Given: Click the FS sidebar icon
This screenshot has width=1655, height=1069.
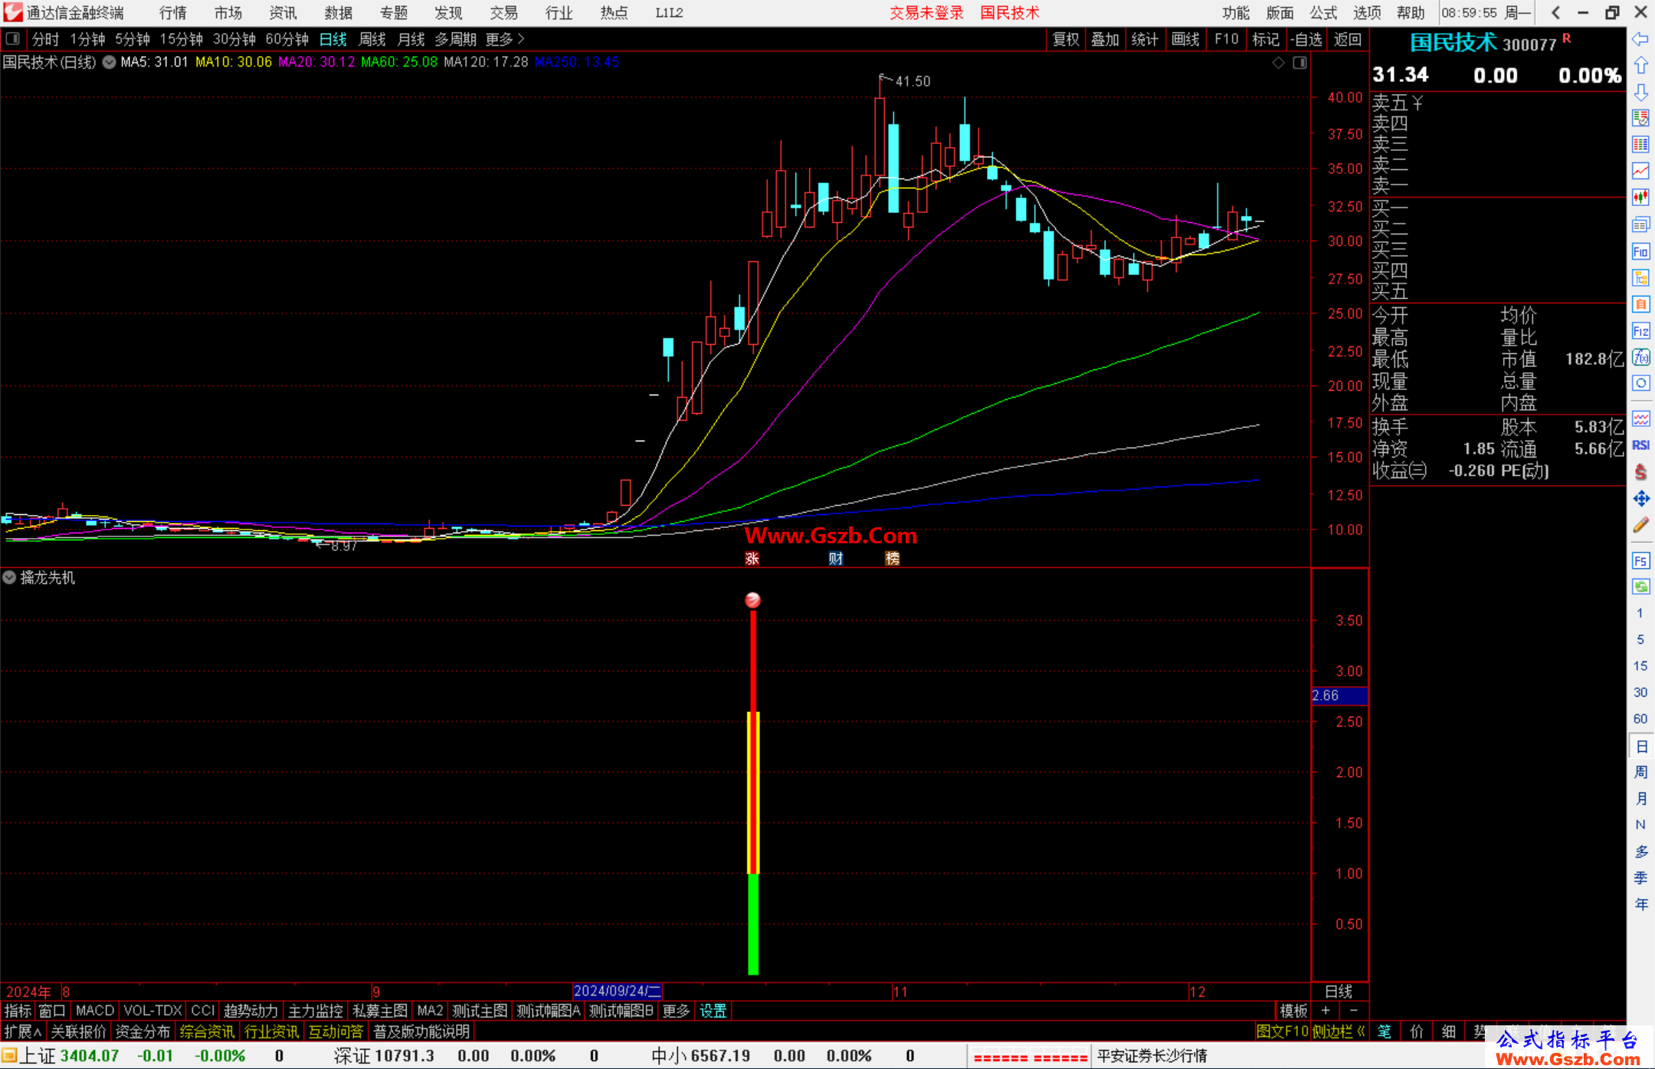Looking at the screenshot, I should click(1640, 561).
